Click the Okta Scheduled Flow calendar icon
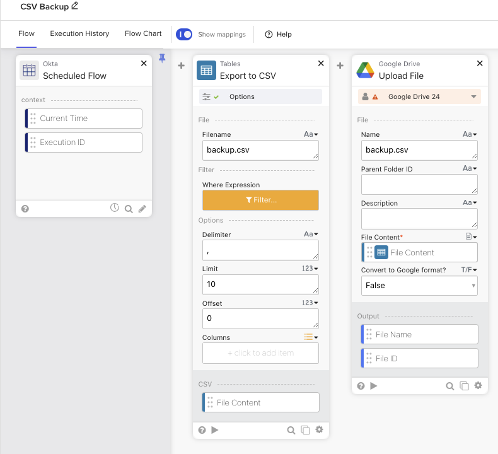Viewport: 498px width, 454px height. pyautogui.click(x=29, y=70)
